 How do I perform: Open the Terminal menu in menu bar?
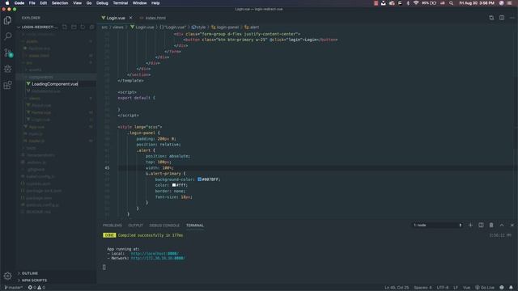[121, 3]
